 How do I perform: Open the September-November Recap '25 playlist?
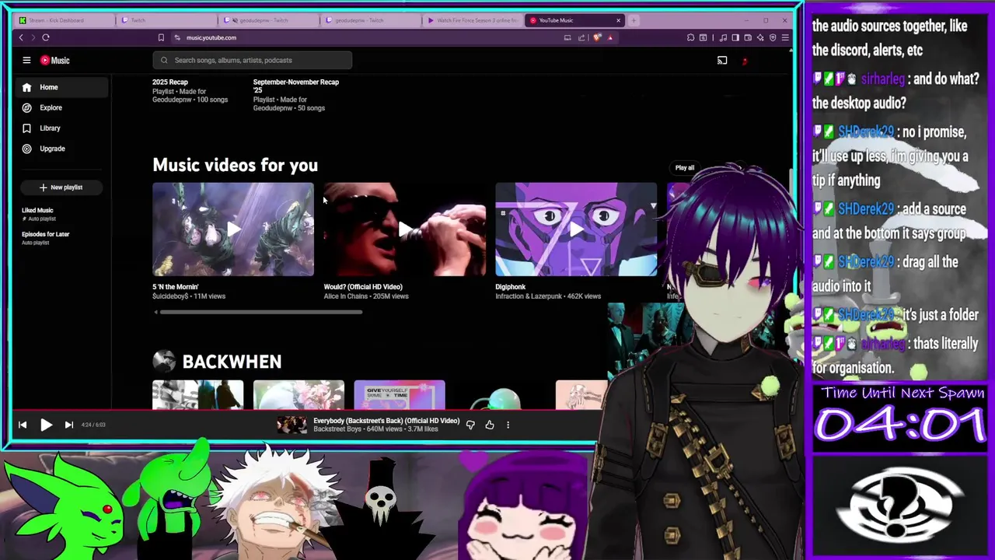[295, 86]
